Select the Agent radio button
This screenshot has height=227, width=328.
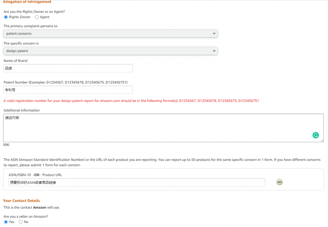(37, 17)
